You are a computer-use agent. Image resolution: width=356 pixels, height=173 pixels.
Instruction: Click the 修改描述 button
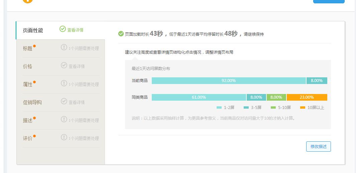click(318, 147)
